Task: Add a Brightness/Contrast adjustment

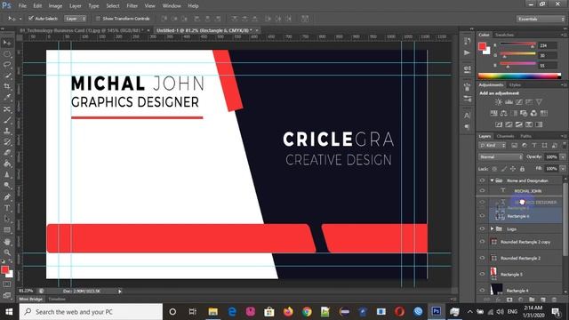Action: (x=499, y=102)
